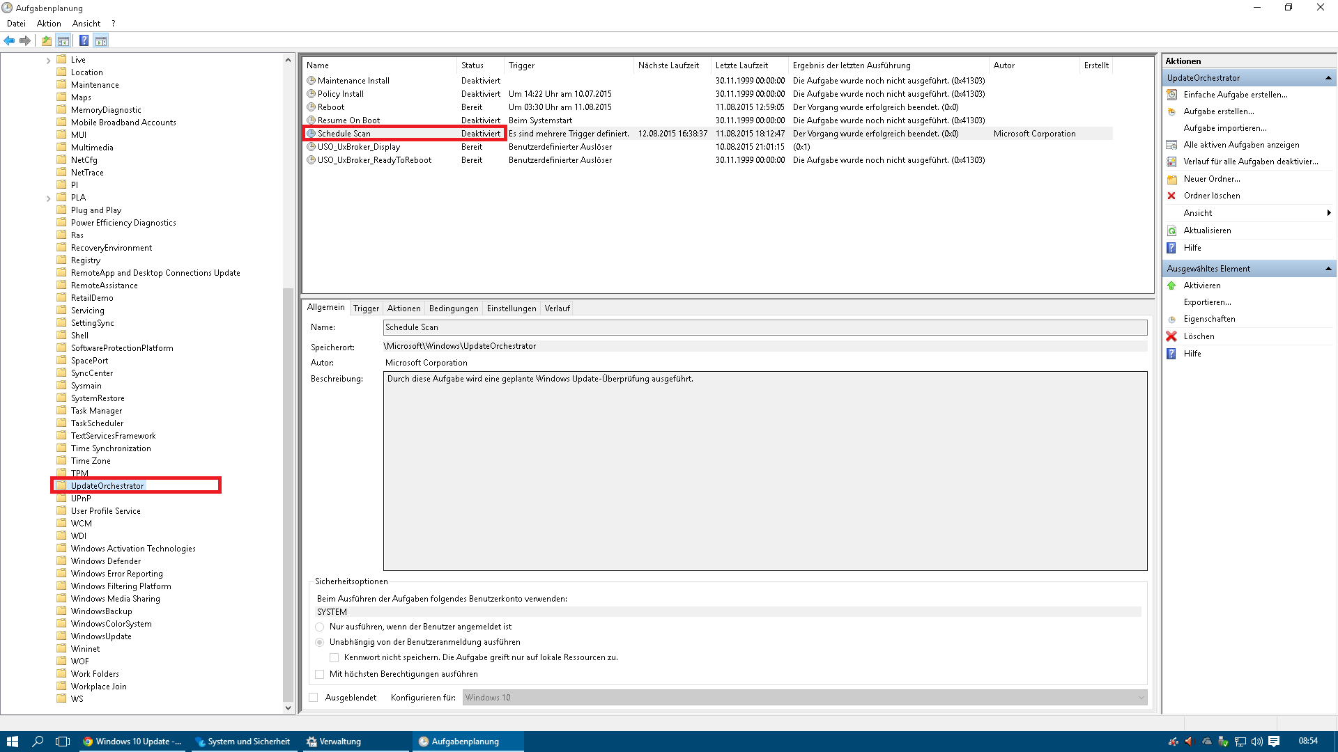Select Nur ausführen, wenn Benutzer angemeldet radio
This screenshot has height=752, width=1338.
(x=320, y=627)
